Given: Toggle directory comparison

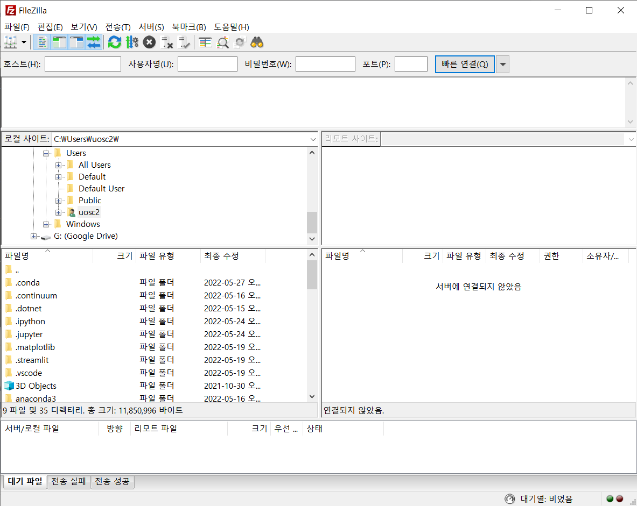Looking at the screenshot, I should [222, 42].
